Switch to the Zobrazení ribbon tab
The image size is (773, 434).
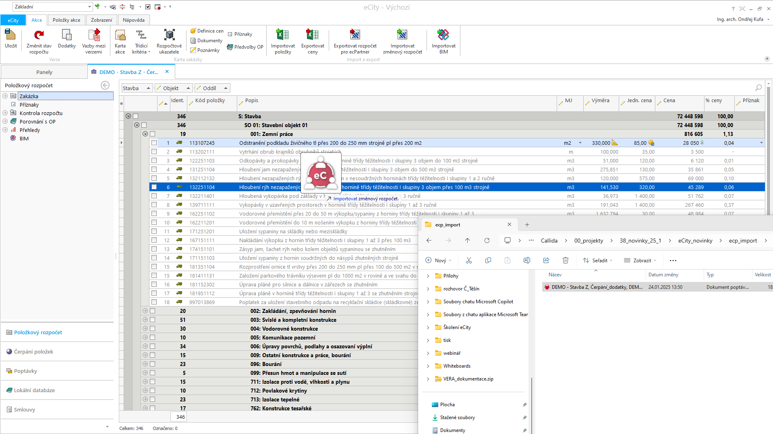[102, 20]
